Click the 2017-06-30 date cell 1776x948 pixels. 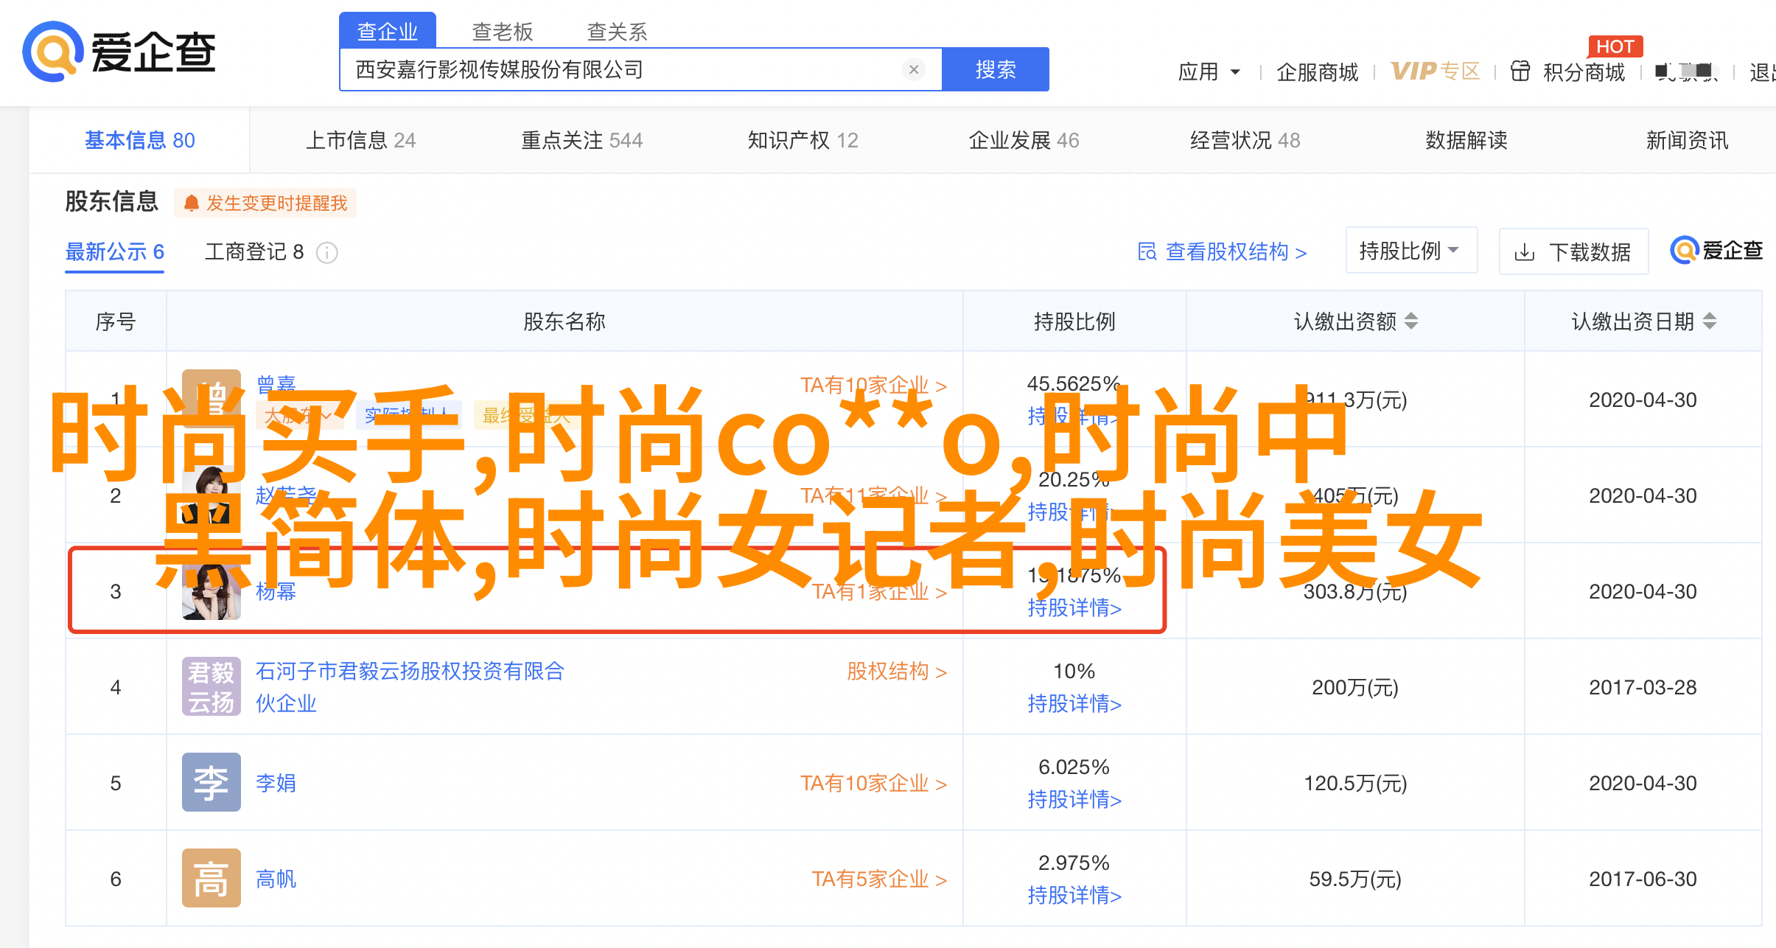click(1643, 879)
